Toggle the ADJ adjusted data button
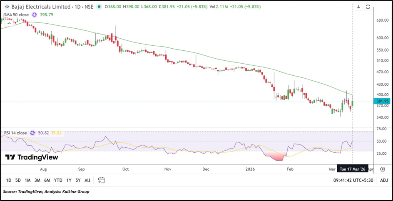Image resolution: width=393 pixels, height=201 pixels. pos(384,180)
